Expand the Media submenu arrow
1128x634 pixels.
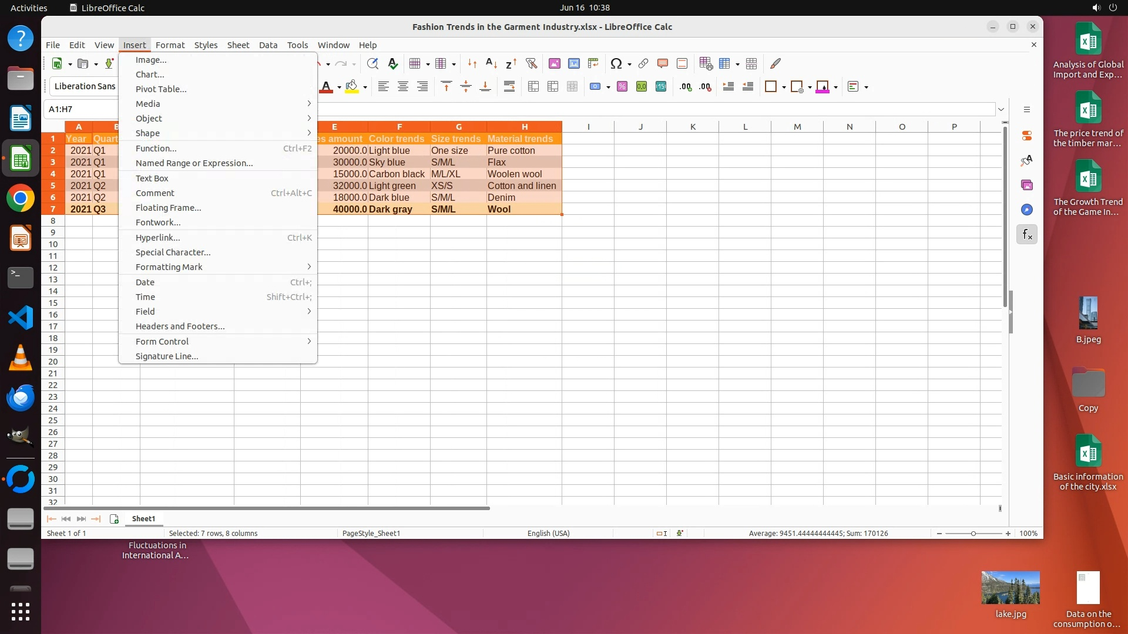(x=309, y=103)
